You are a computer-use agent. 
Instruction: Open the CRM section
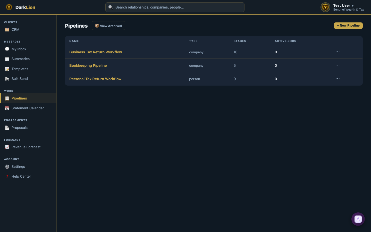(x=28, y=29)
